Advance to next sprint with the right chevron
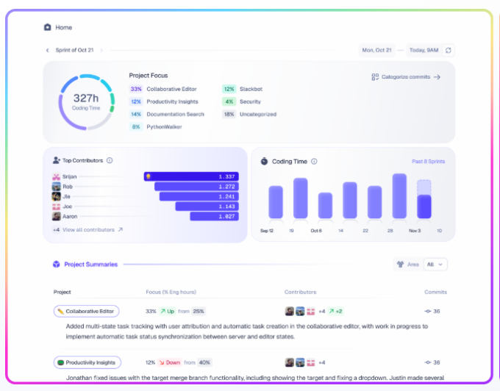This screenshot has height=391, width=500. click(101, 50)
